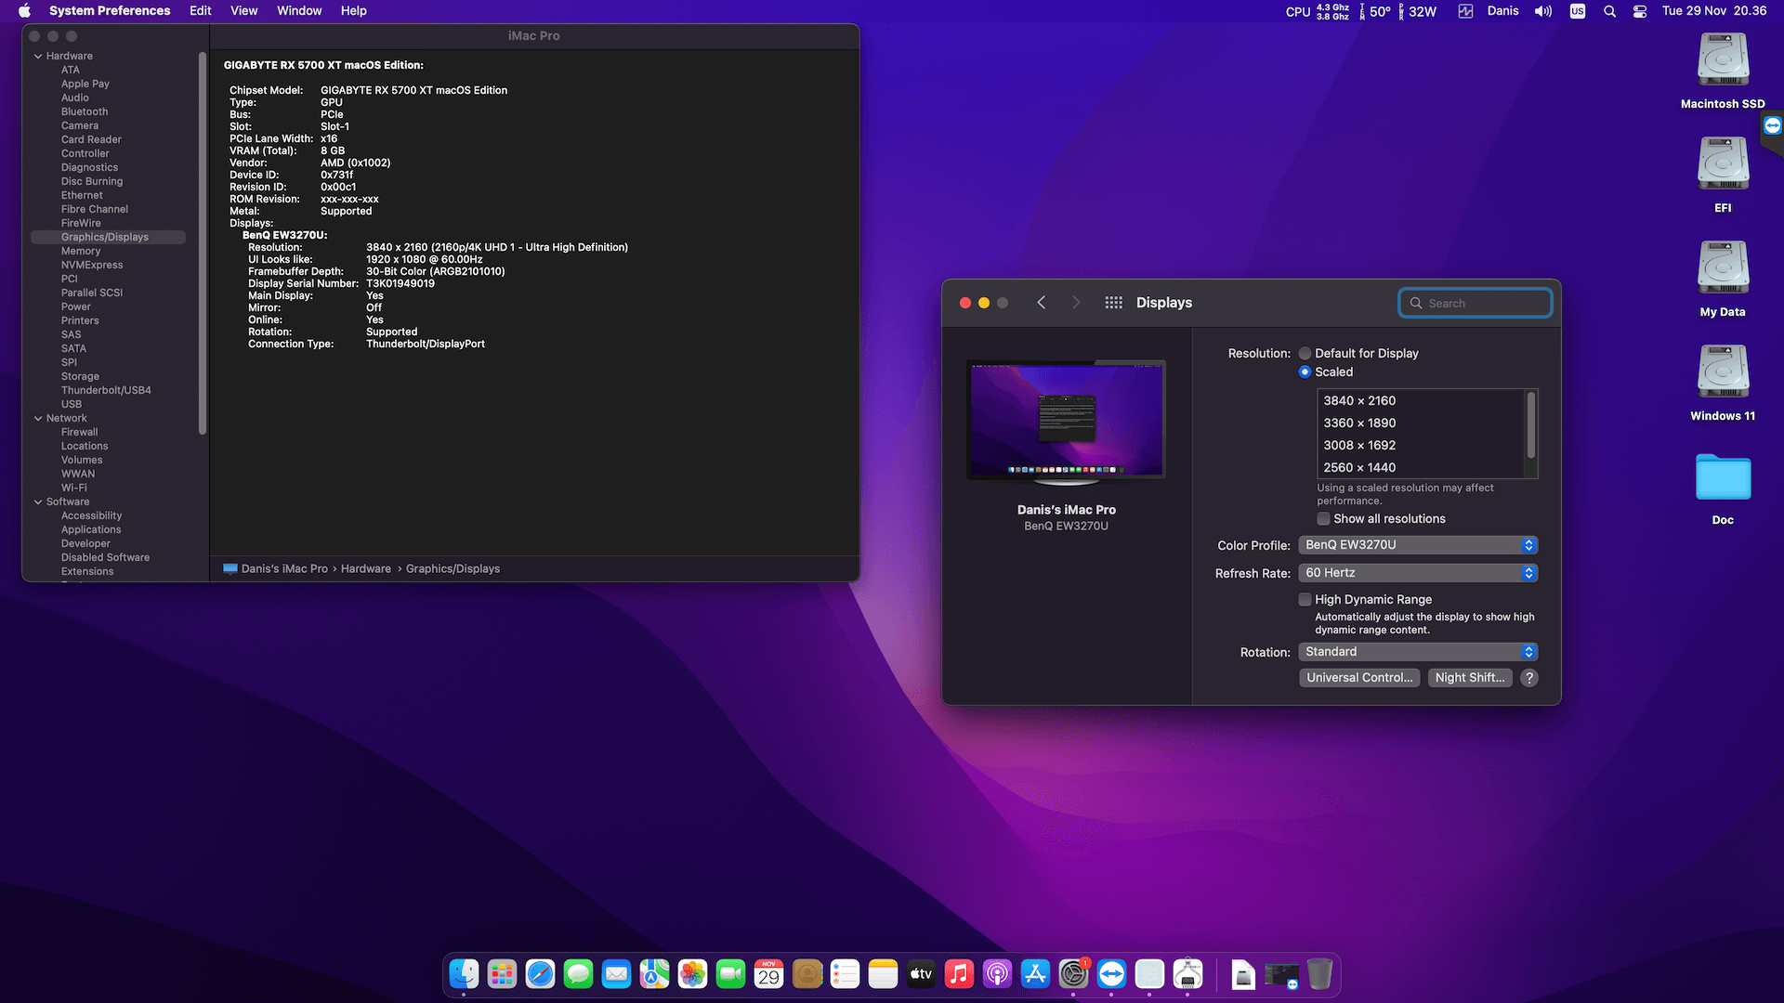This screenshot has height=1003, width=1784.
Task: Open the Calendar showing Nov 29
Action: pos(768,973)
